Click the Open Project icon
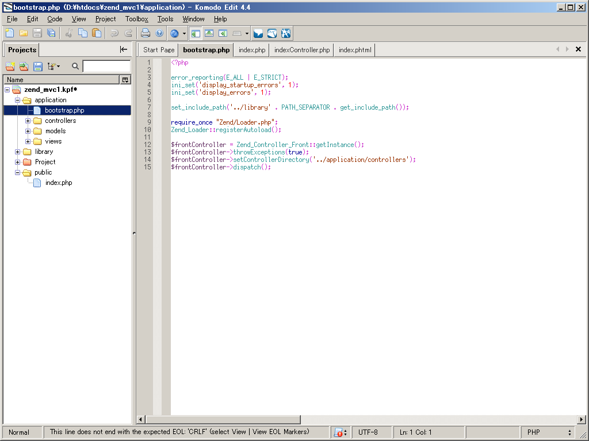Screen dimensions: 589x441 click(24, 67)
